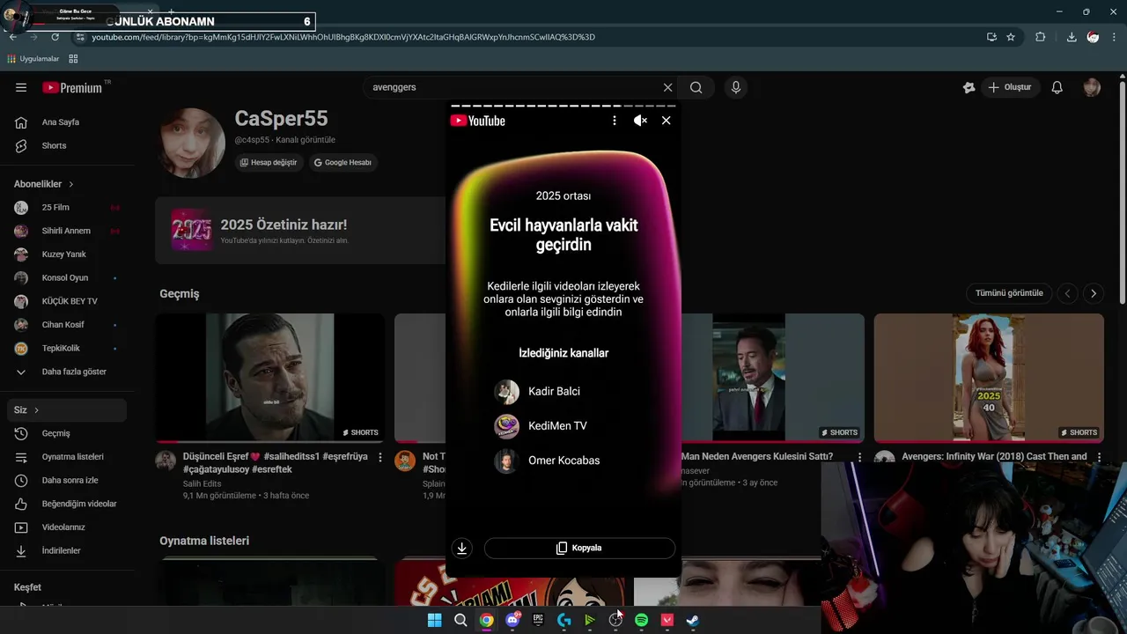Click Tümünü görüntüle for history
The width and height of the screenshot is (1127, 634).
(1009, 293)
